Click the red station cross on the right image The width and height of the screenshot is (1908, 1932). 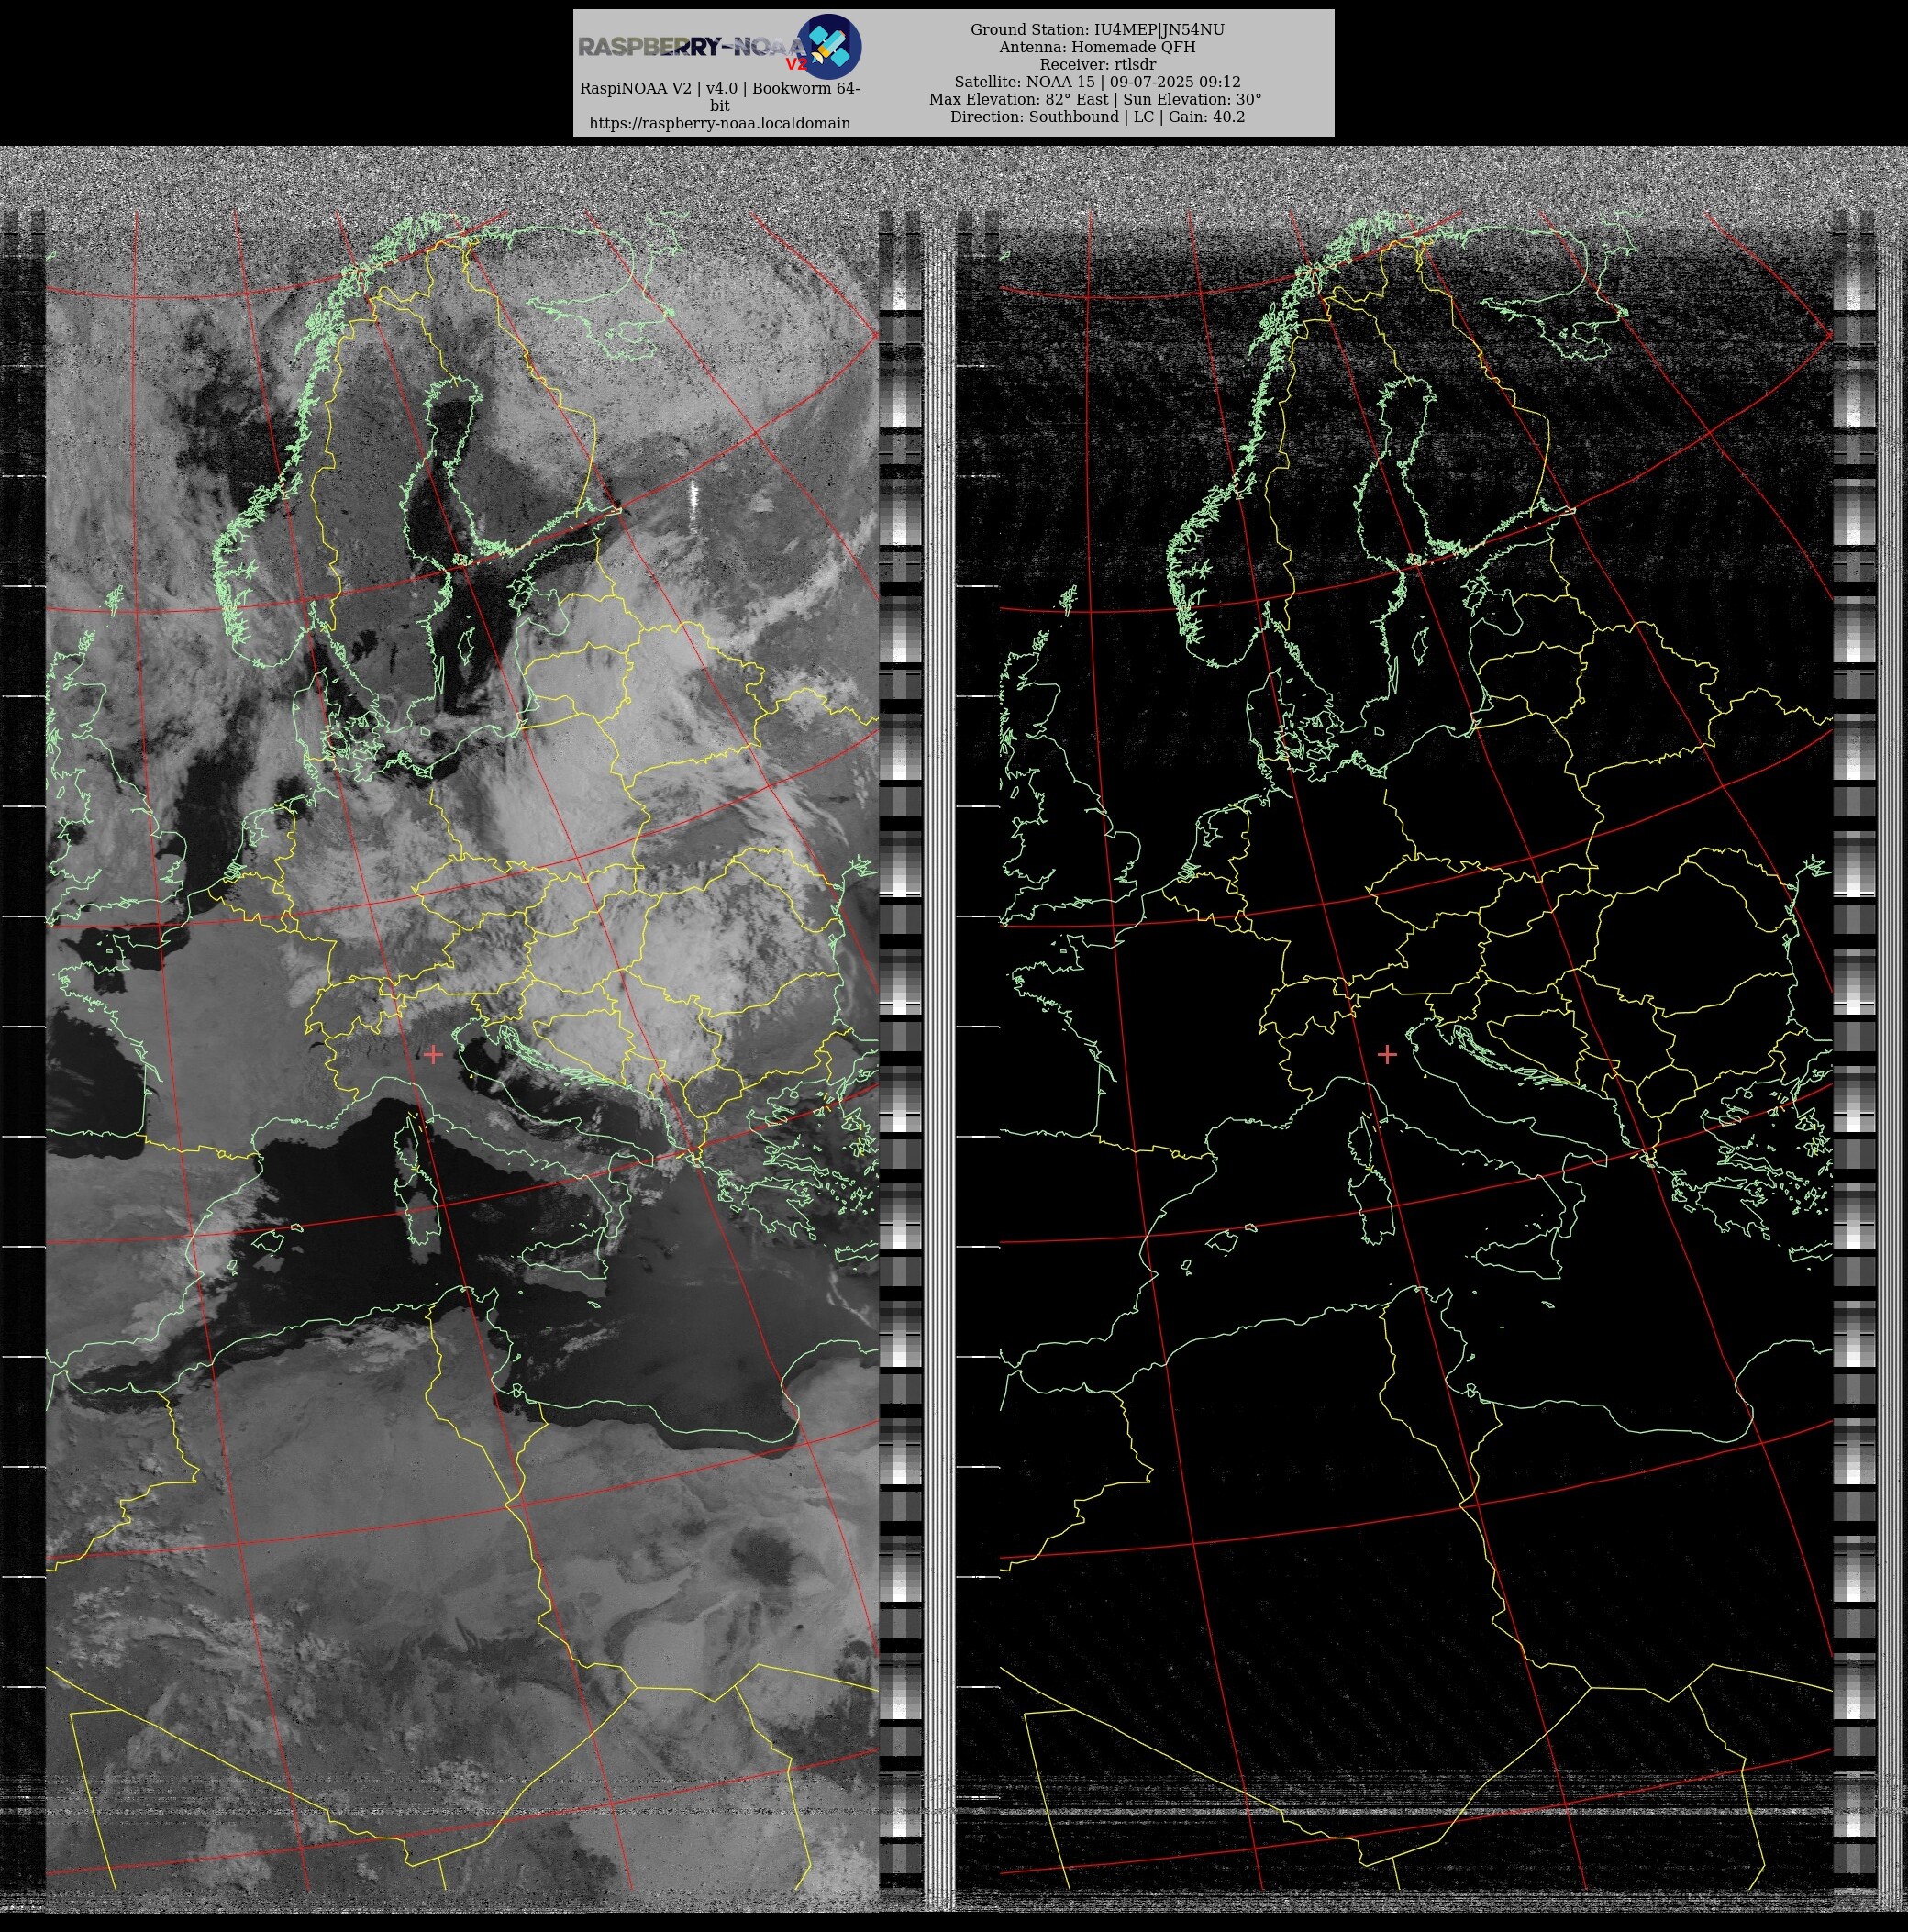1387,1054
